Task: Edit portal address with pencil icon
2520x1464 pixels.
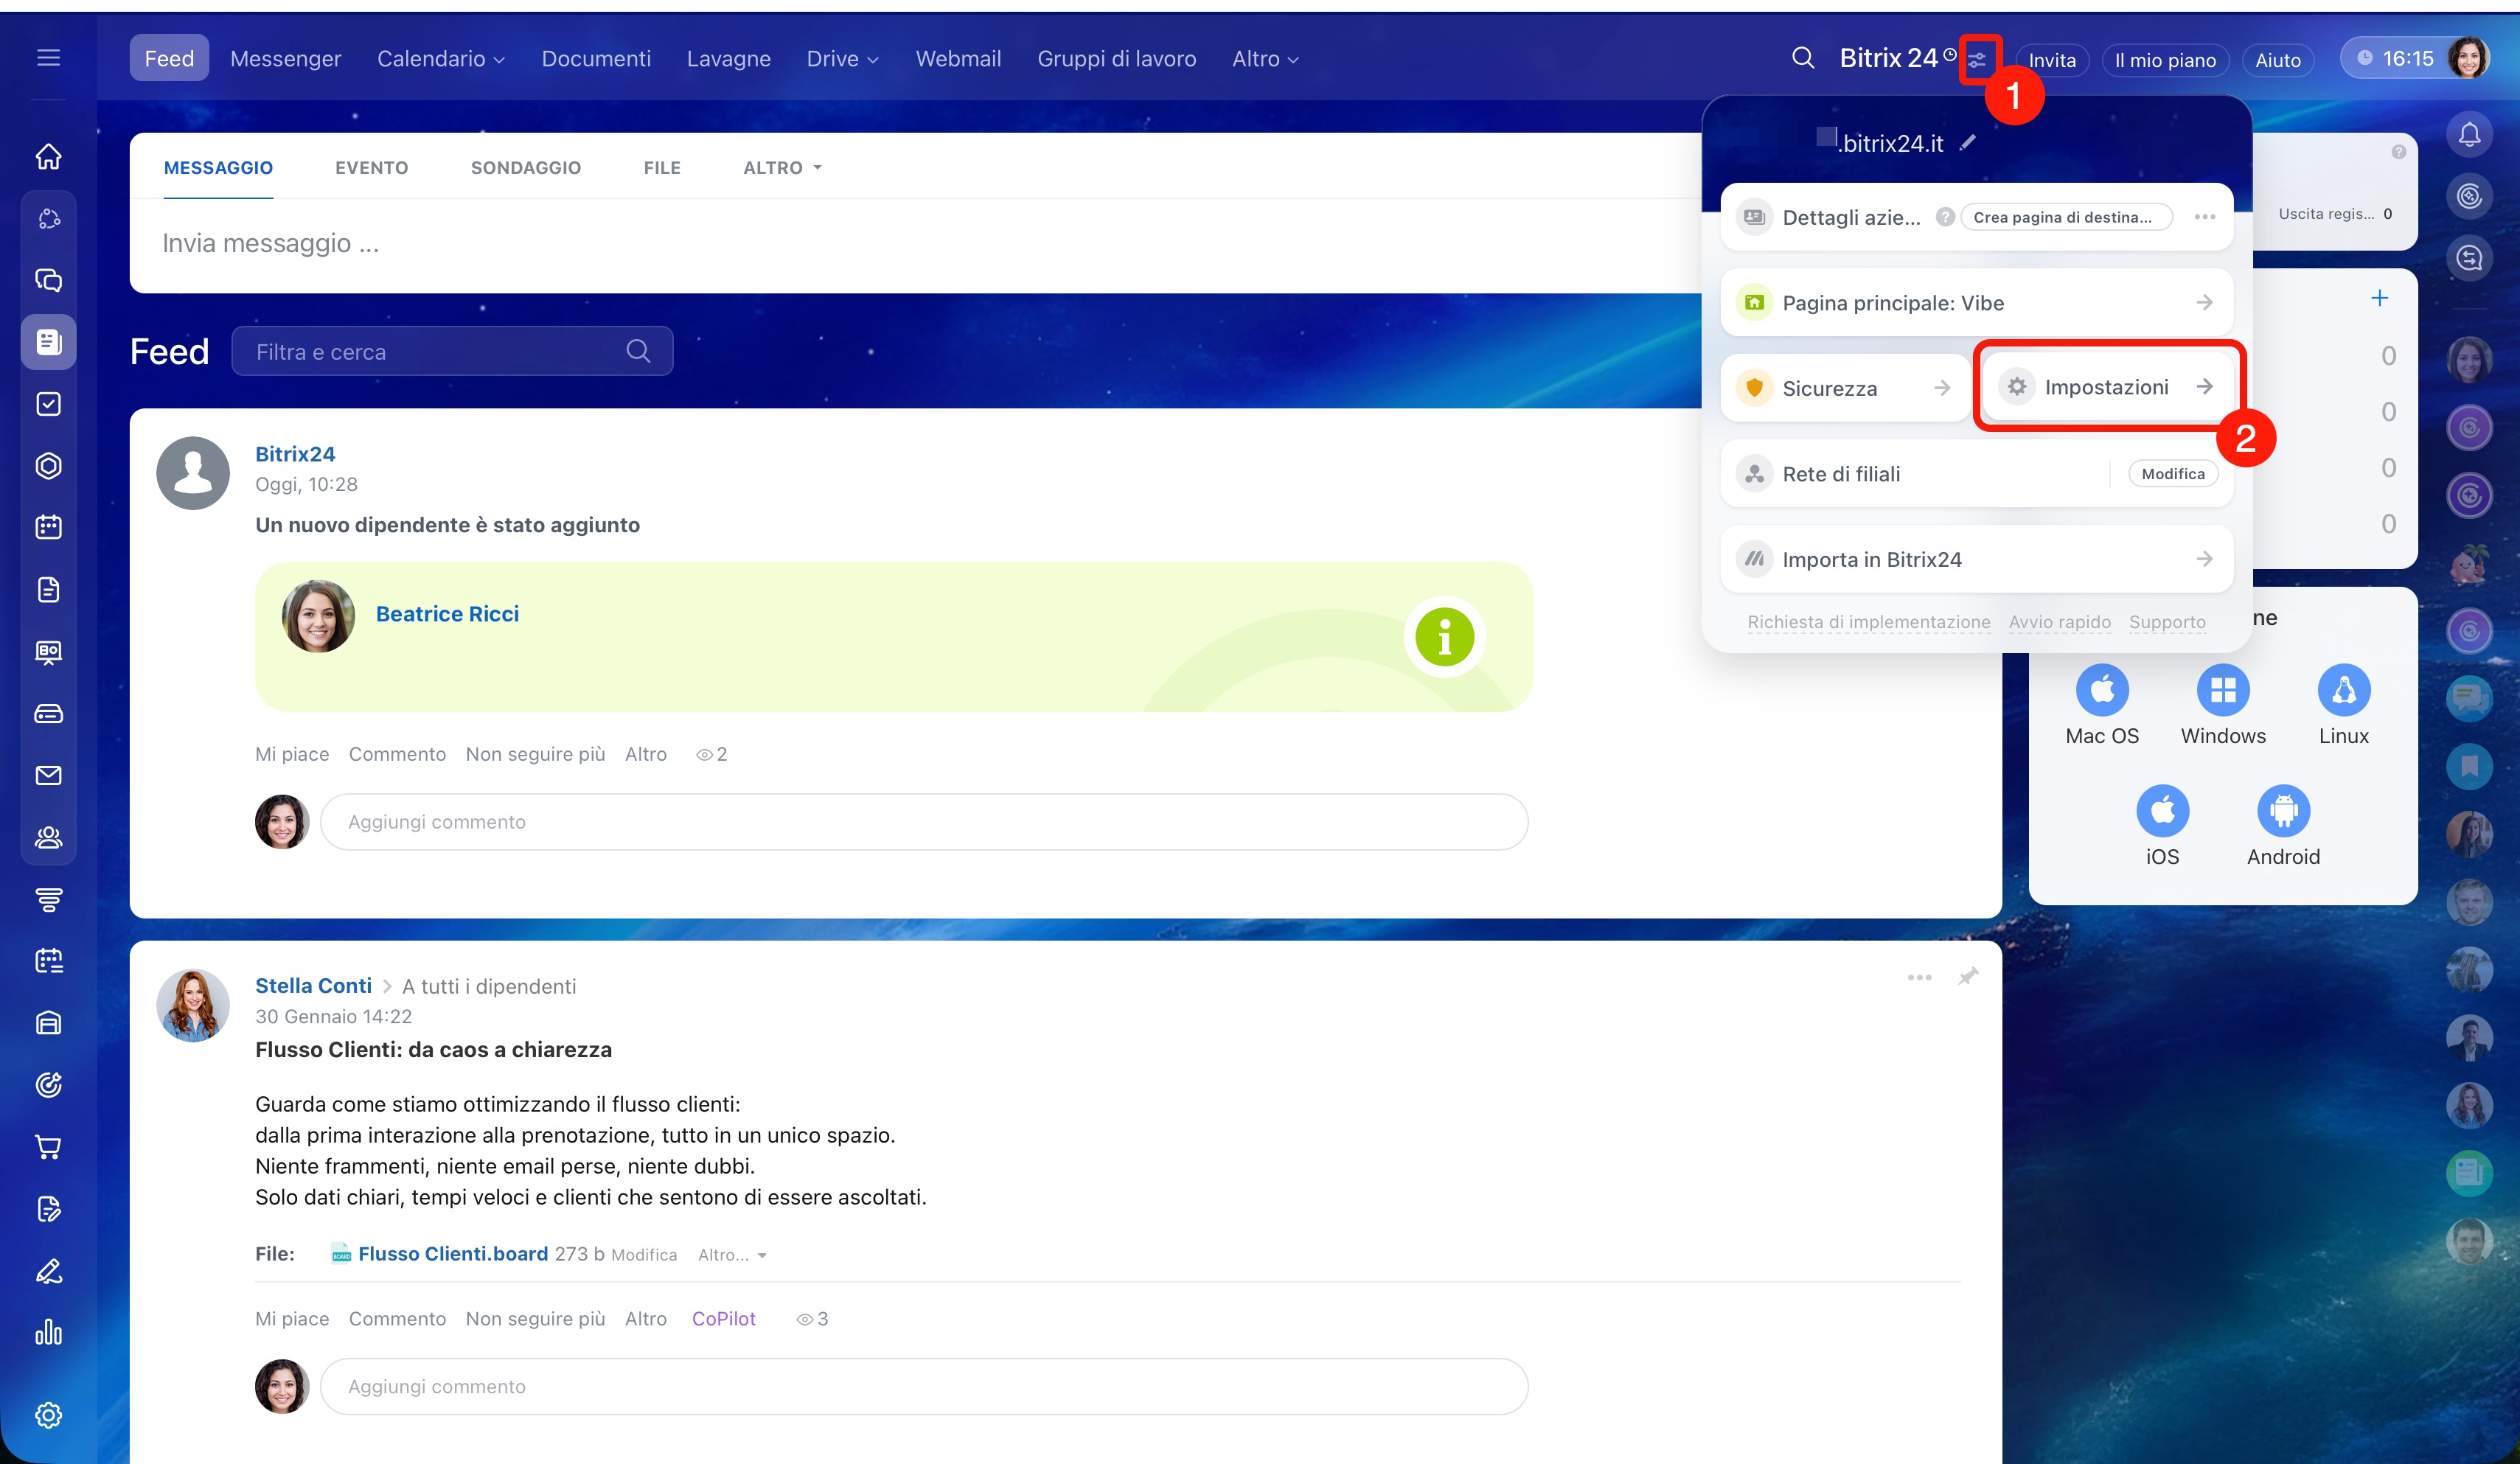Action: [x=1968, y=143]
